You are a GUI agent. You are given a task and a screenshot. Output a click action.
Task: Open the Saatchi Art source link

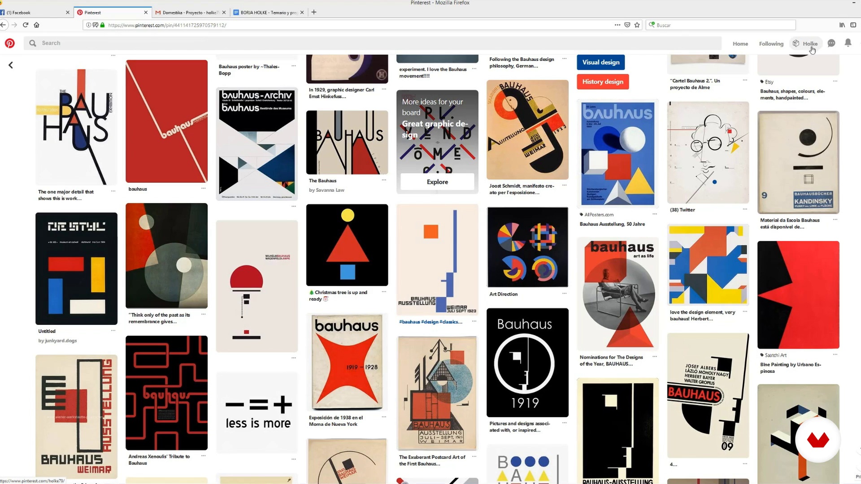tap(775, 355)
